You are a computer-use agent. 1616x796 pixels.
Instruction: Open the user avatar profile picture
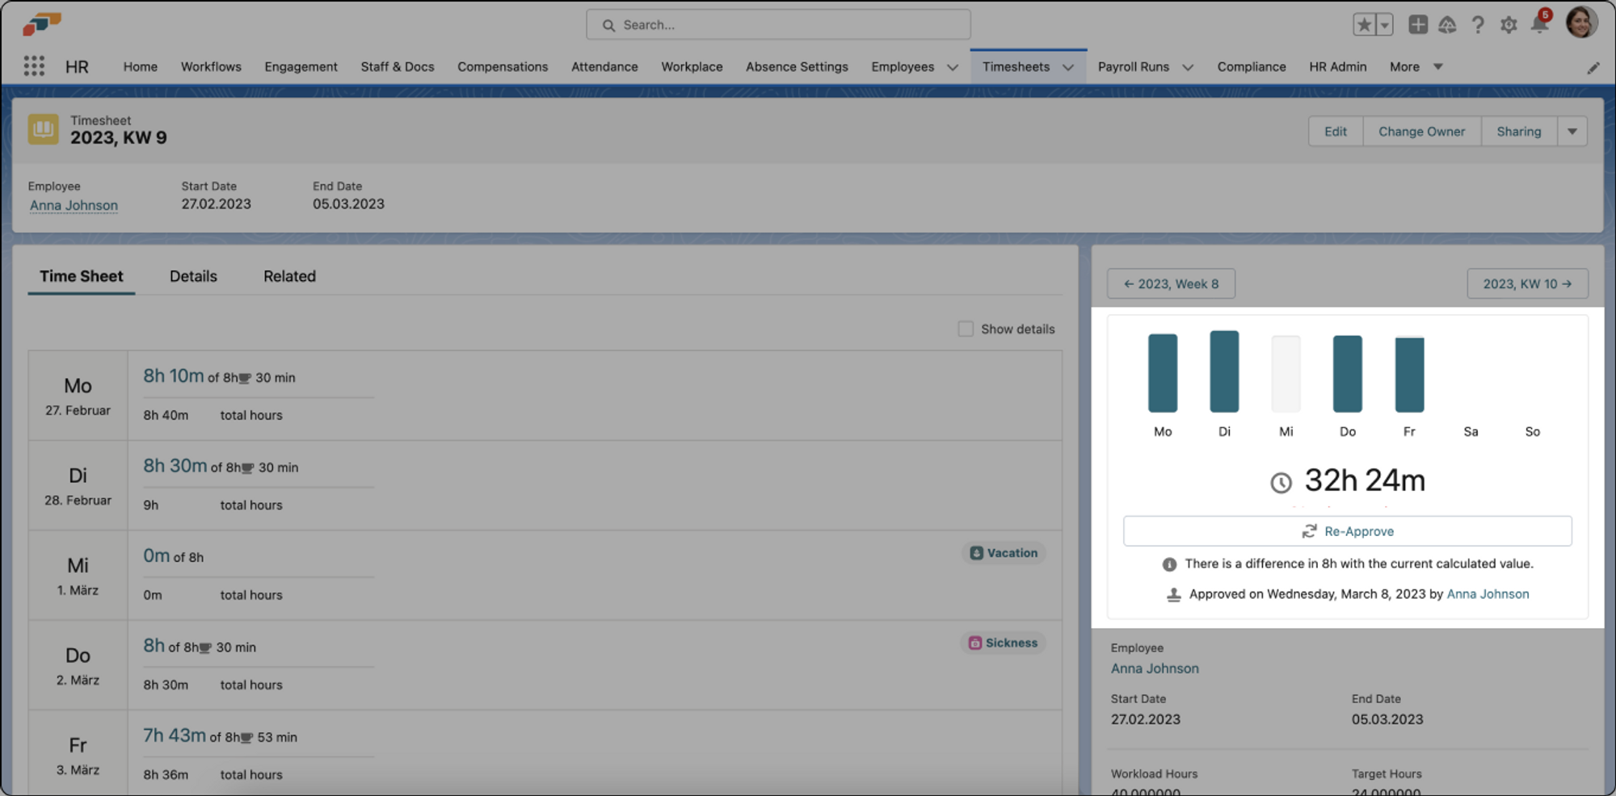[1582, 23]
